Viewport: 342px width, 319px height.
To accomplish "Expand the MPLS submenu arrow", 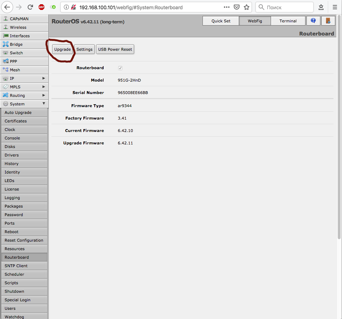I will pyautogui.click(x=44, y=87).
